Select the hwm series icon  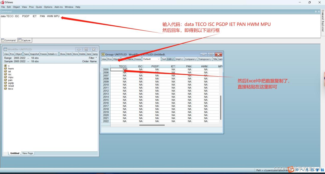point(5,69)
